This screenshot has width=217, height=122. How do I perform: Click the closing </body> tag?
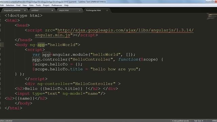click(23, 103)
